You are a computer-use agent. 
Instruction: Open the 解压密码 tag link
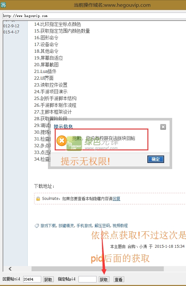pyautogui.click(x=102, y=226)
